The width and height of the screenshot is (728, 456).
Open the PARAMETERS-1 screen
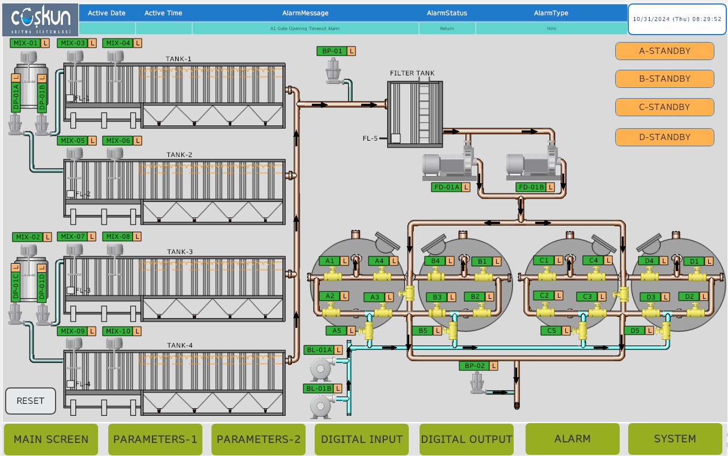click(x=155, y=440)
